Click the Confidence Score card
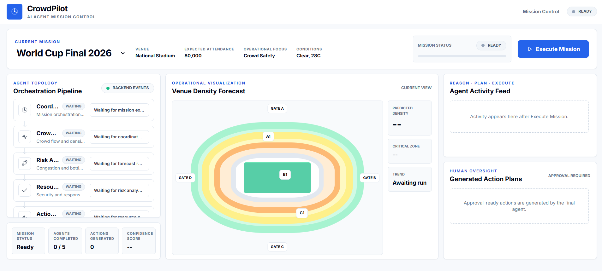 139,241
